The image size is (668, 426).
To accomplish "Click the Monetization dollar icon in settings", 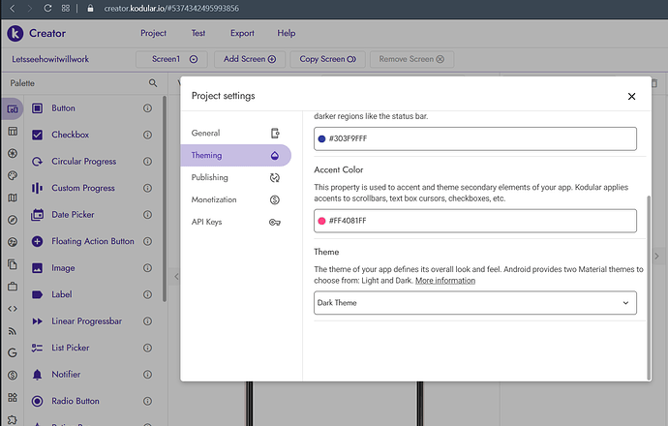I will click(x=275, y=199).
